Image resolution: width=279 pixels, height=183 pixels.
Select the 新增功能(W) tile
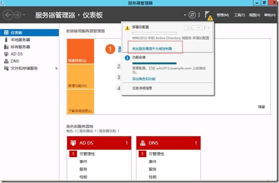pos(80,76)
